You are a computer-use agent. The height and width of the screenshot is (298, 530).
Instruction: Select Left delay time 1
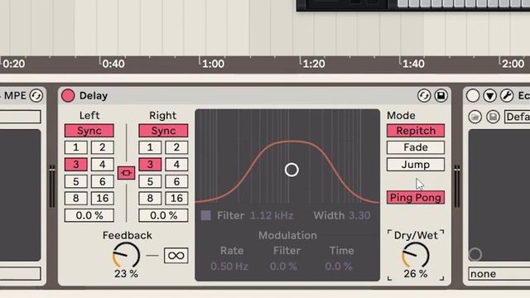76,147
